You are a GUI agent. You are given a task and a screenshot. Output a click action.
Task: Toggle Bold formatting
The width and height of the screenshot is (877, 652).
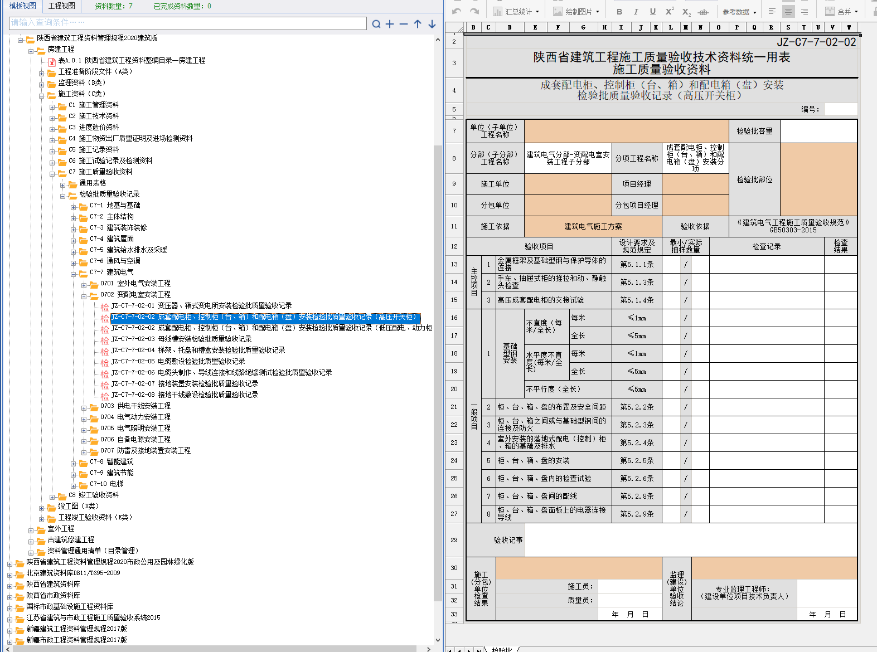pyautogui.click(x=619, y=12)
